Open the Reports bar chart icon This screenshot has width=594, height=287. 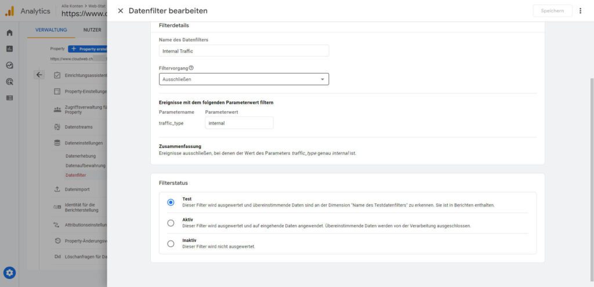pos(9,49)
